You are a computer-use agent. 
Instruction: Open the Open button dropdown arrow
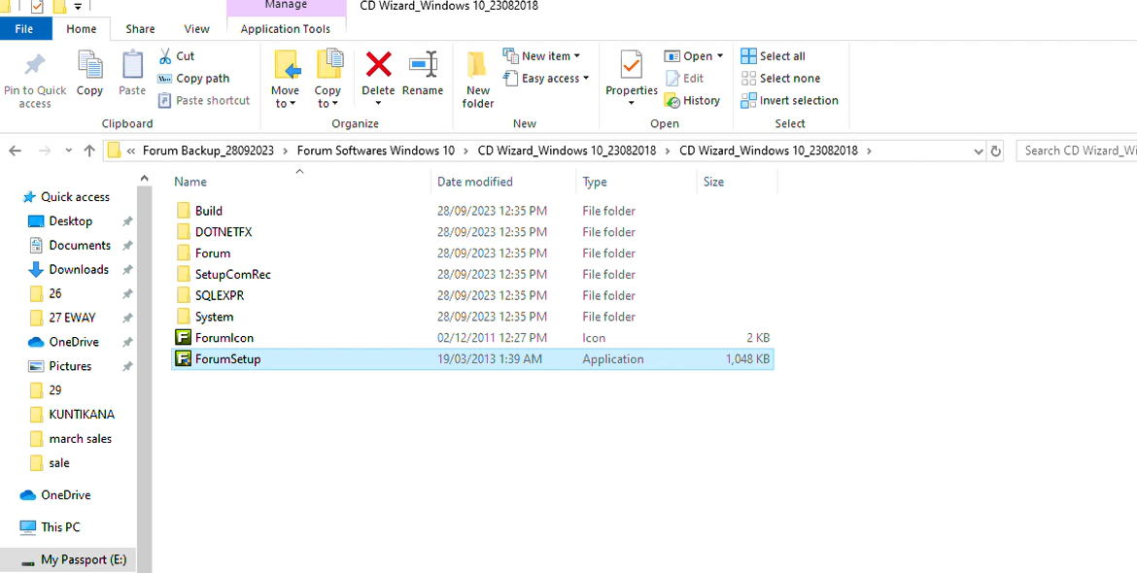click(x=720, y=55)
